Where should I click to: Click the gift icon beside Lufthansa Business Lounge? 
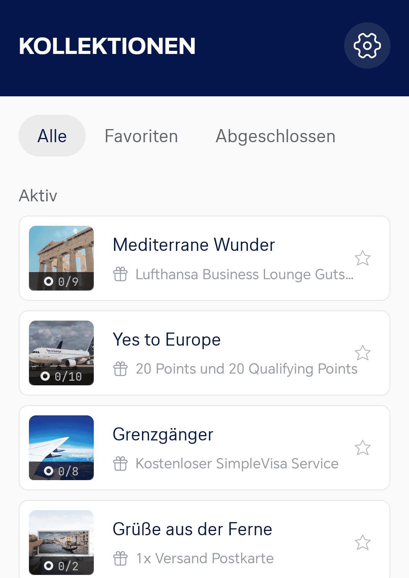(120, 274)
